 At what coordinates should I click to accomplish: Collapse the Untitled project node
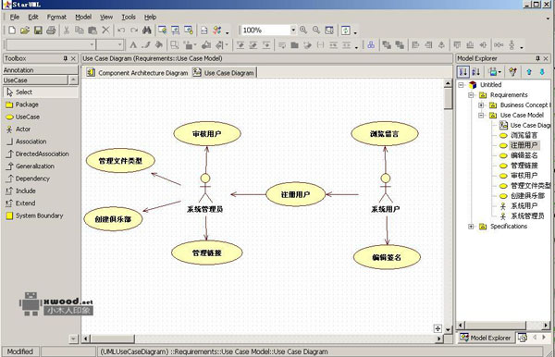461,85
